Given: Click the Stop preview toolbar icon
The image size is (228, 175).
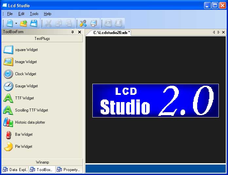Looking at the screenshot, I should 118,23.
